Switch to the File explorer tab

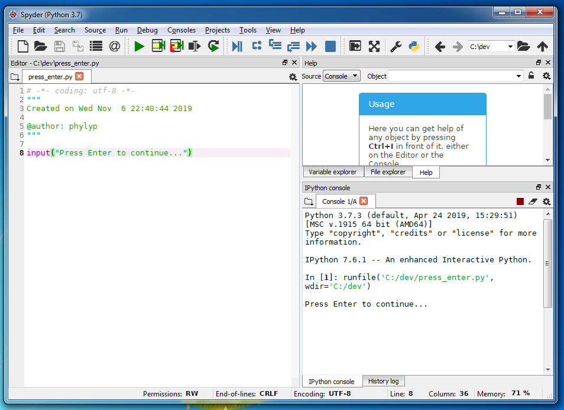pyautogui.click(x=388, y=172)
